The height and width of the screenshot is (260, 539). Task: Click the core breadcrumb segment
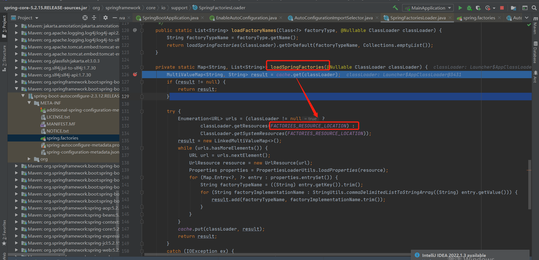click(x=151, y=8)
